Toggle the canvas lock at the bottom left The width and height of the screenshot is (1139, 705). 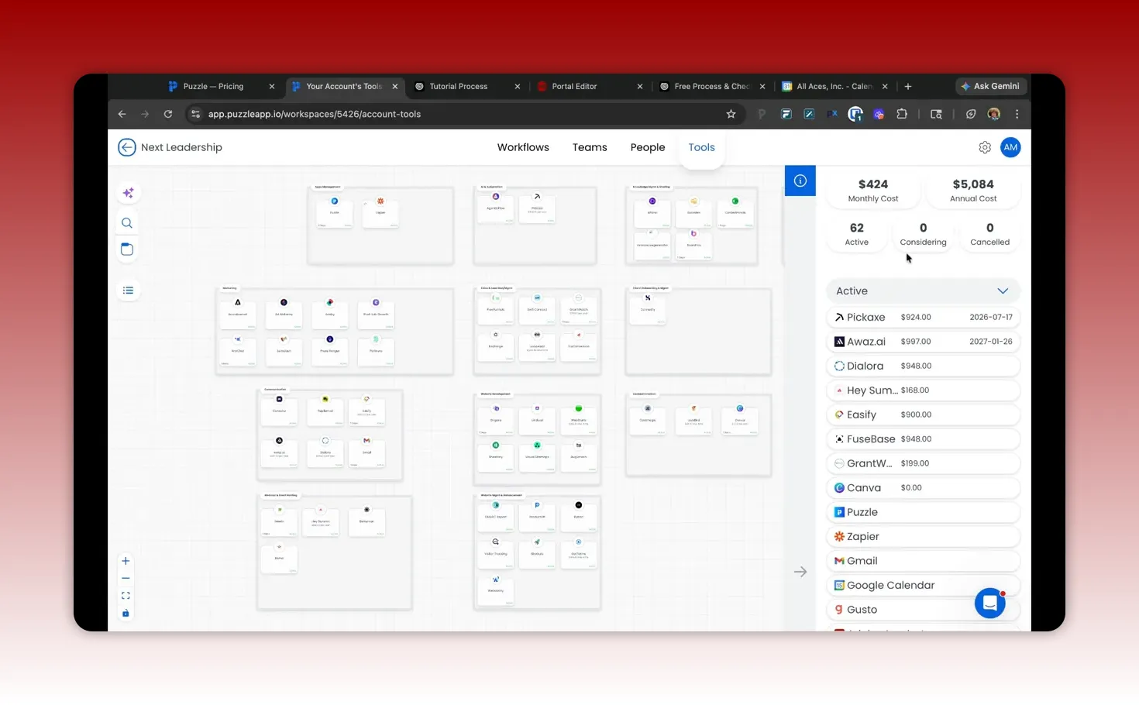click(126, 613)
